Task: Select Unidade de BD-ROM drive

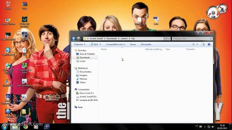Action: point(88,100)
